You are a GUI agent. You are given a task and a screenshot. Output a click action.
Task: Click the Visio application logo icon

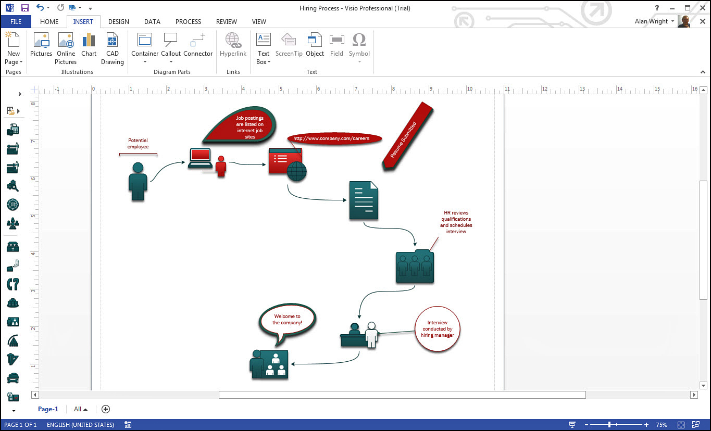[9, 8]
